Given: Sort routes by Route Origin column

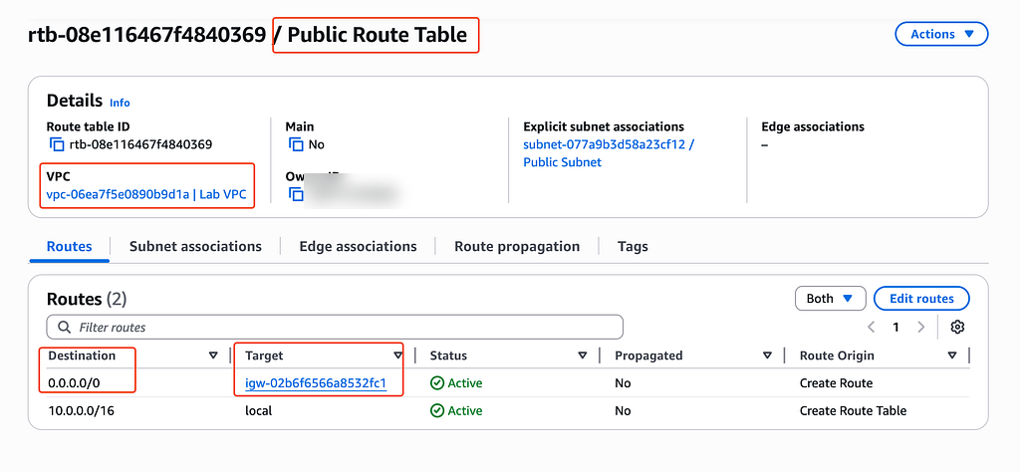Looking at the screenshot, I should 951,355.
